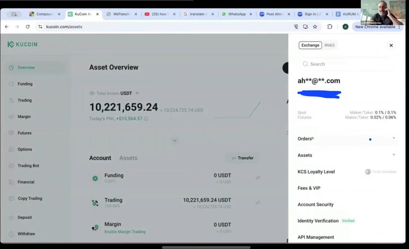Open the USDT currency dropdown
The image size is (409, 249).
pos(130,93)
